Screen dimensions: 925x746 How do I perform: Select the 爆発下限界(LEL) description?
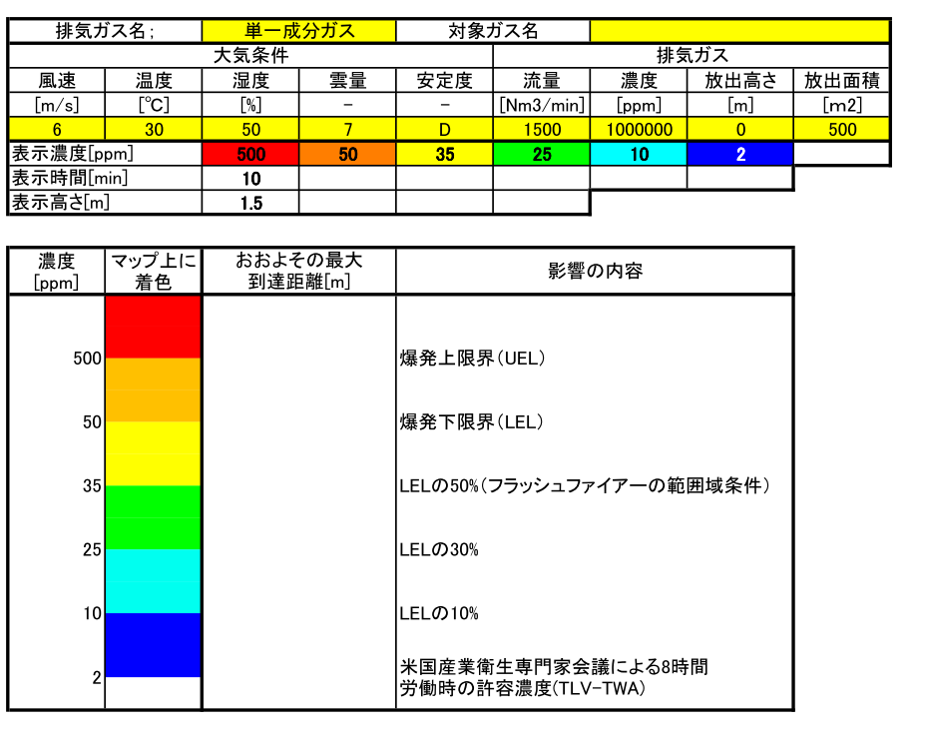471,422
